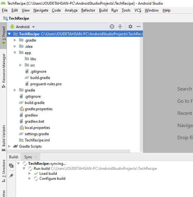Click the green checkmark beside Load build
Image resolution: width=193 pixels, height=197 pixels.
[36, 174]
